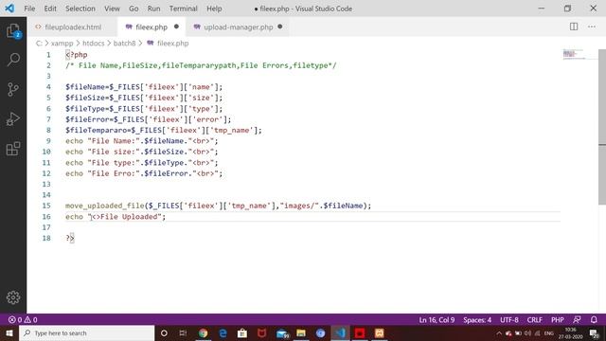Open the File menu
Image resolution: width=606 pixels, height=341 pixels.
[x=29, y=9]
